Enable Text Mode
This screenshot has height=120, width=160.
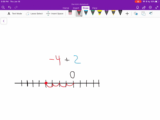point(15,14)
